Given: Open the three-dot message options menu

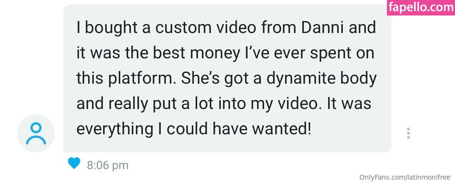Looking at the screenshot, I should click(408, 133).
